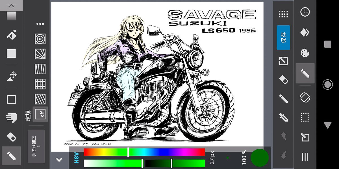This screenshot has height=169, width=339.
Task: Adjust the saturation slider
Action: tap(114, 163)
